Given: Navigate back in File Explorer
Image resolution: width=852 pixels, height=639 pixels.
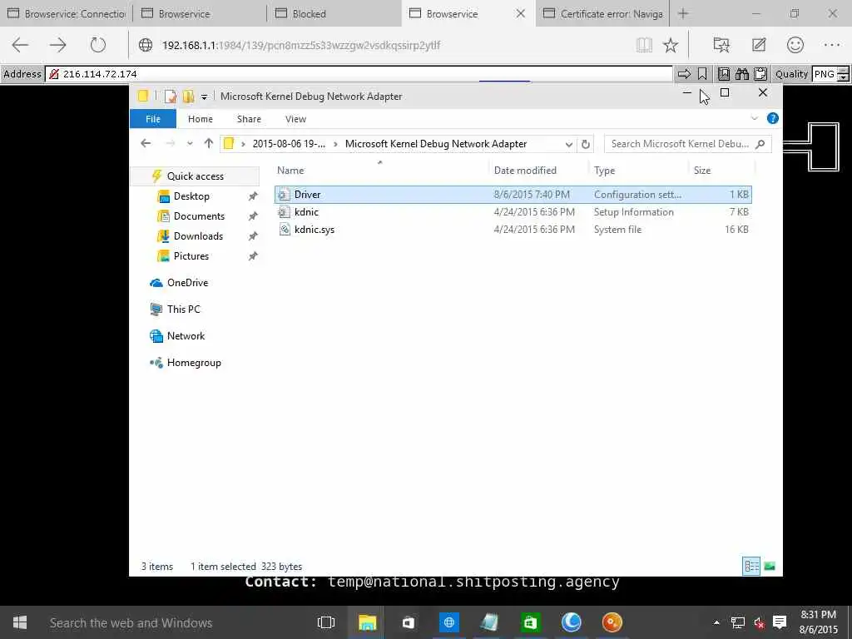Looking at the screenshot, I should pyautogui.click(x=146, y=143).
